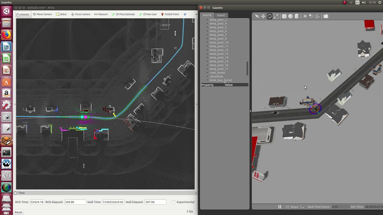Expand the lamp_post_17 tree node
The height and width of the screenshot is (215, 383).
point(208,69)
